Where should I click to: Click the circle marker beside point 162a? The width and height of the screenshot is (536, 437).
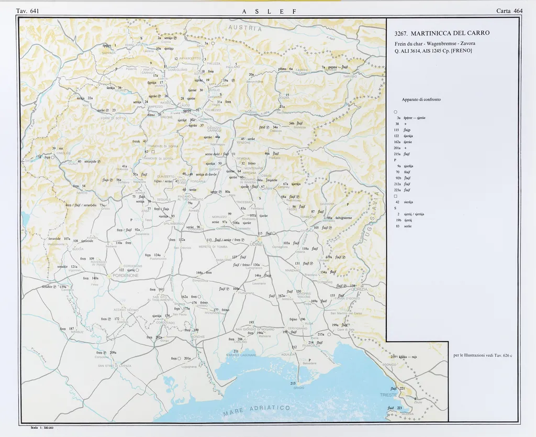click(200, 297)
